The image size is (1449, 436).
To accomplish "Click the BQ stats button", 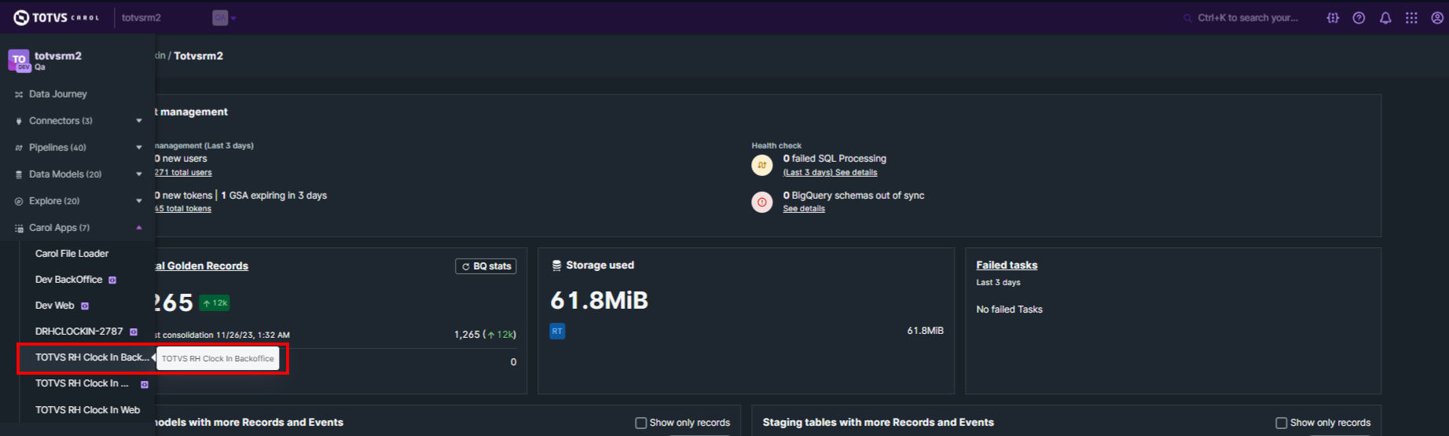I will pos(486,266).
